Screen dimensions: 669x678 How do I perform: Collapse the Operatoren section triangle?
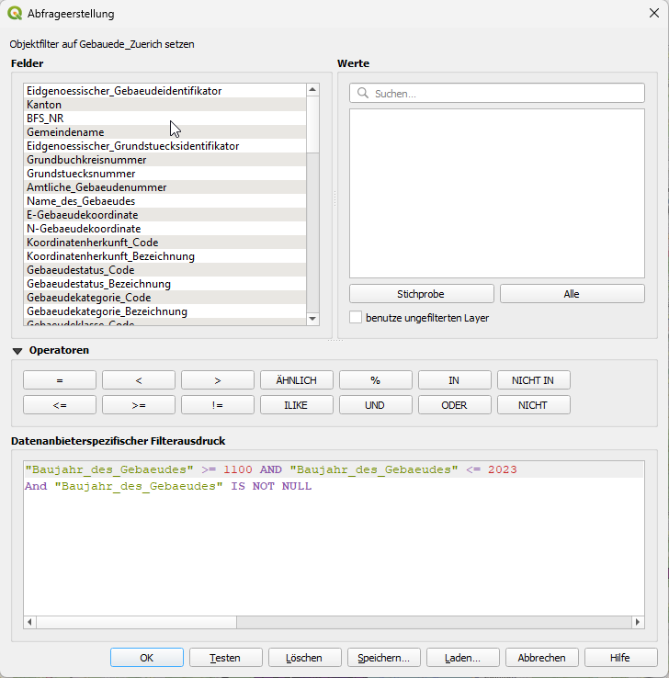pyautogui.click(x=17, y=350)
